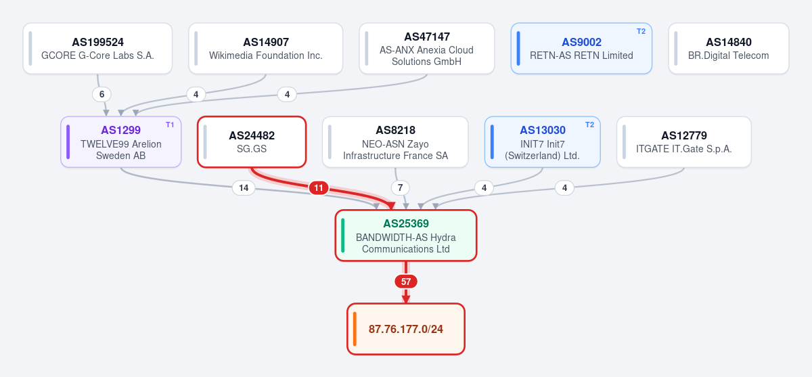Screen dimensions: 812x377
Task: Click the edge badge labeled 7
Action: coord(400,187)
